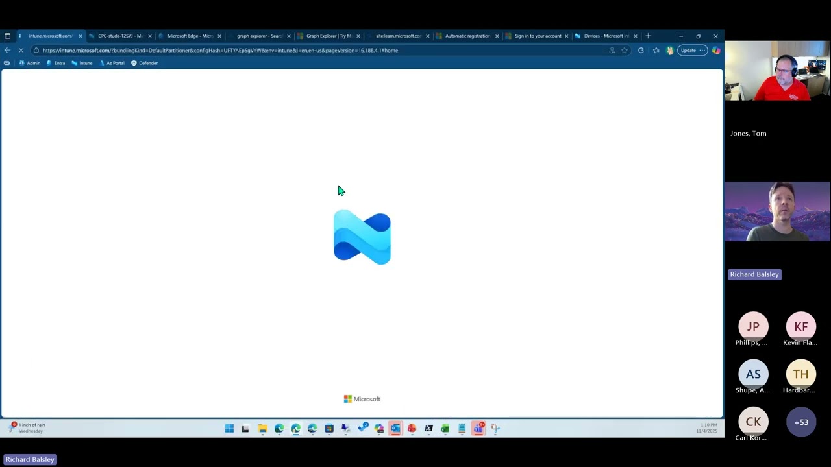This screenshot has height=467, width=831.
Task: Open the Copilot icon in Edge toolbar
Action: point(715,50)
